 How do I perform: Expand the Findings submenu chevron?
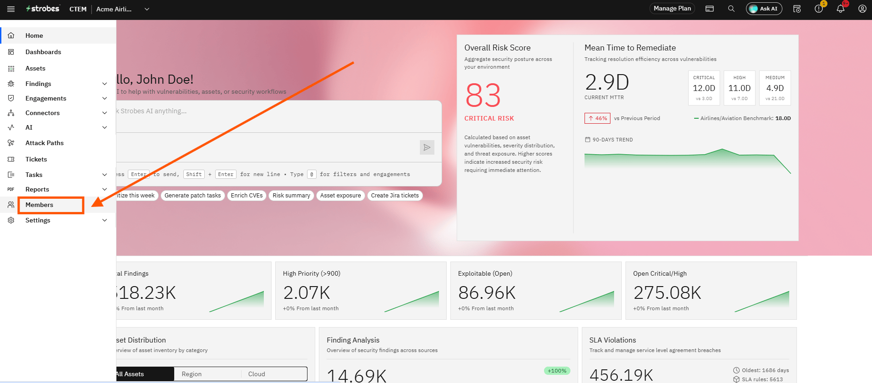105,84
